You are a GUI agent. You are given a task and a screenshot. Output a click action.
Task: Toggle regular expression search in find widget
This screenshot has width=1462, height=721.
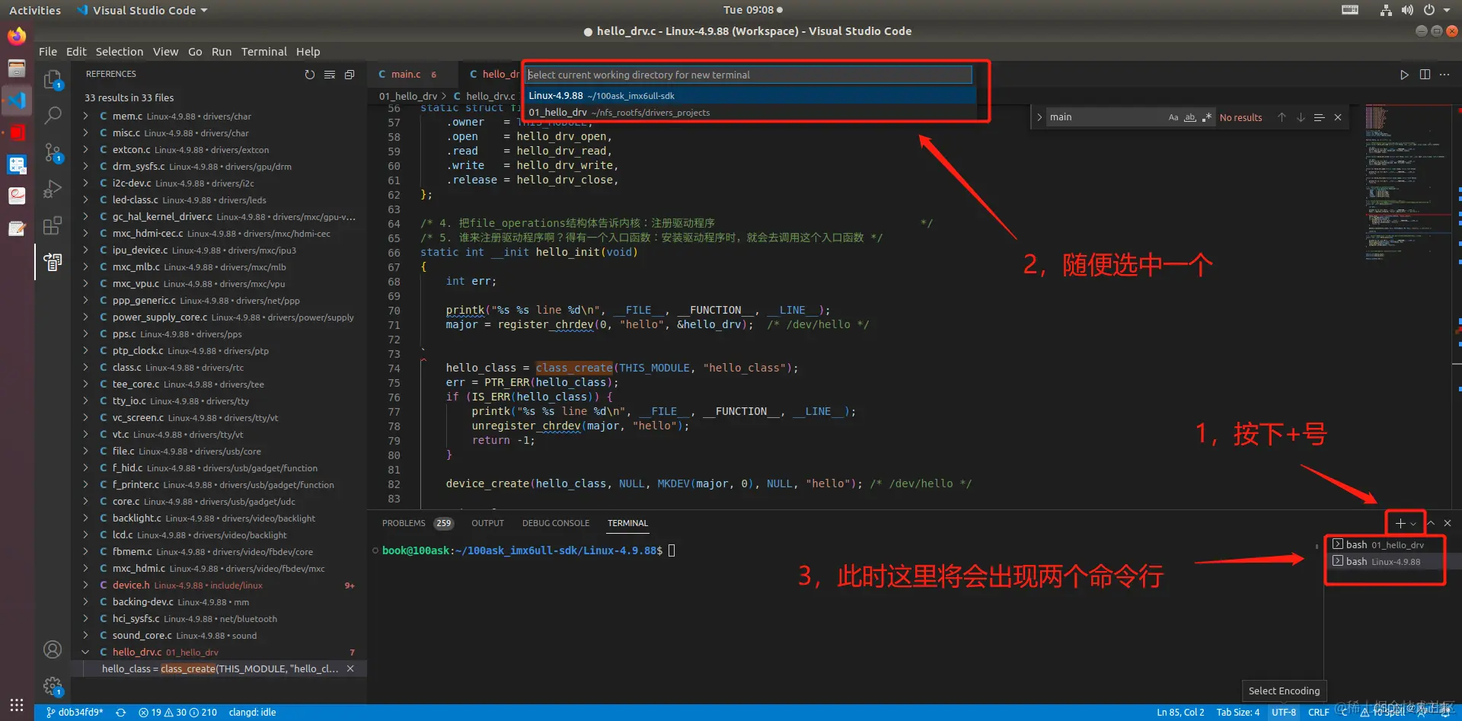tap(1207, 117)
